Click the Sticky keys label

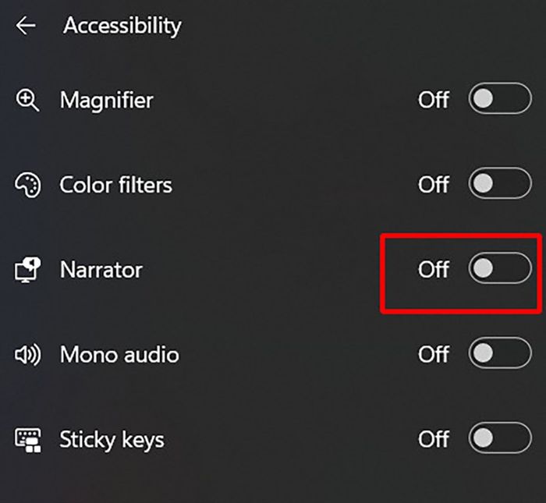(x=112, y=440)
